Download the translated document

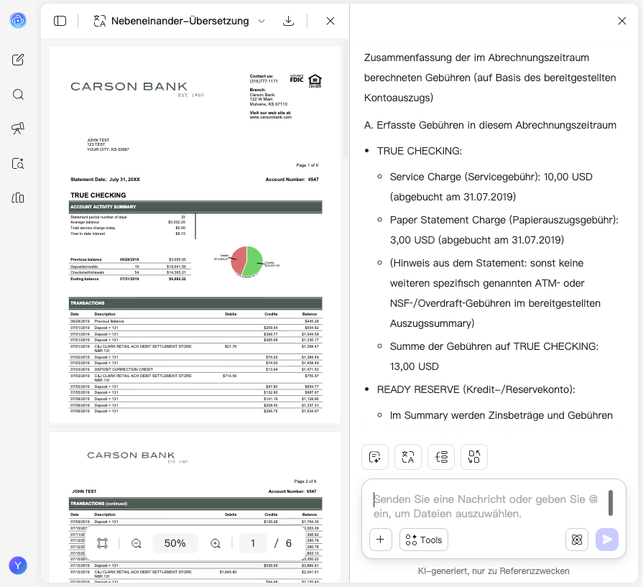click(289, 21)
